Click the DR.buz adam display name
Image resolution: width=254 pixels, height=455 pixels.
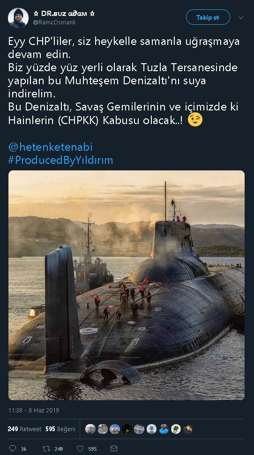64,14
